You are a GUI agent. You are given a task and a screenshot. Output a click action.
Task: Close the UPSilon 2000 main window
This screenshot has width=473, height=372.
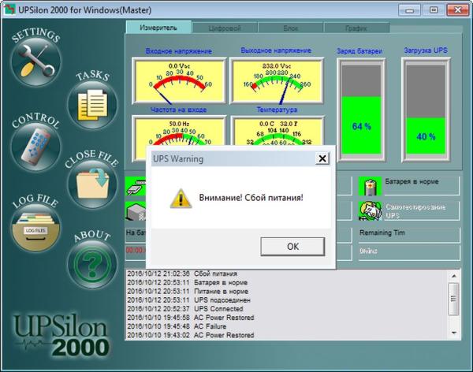[x=457, y=10]
